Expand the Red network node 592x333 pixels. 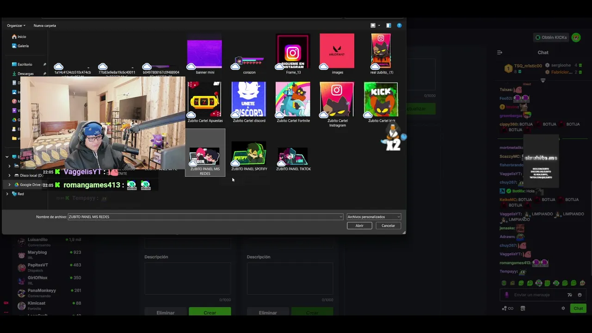pyautogui.click(x=7, y=194)
